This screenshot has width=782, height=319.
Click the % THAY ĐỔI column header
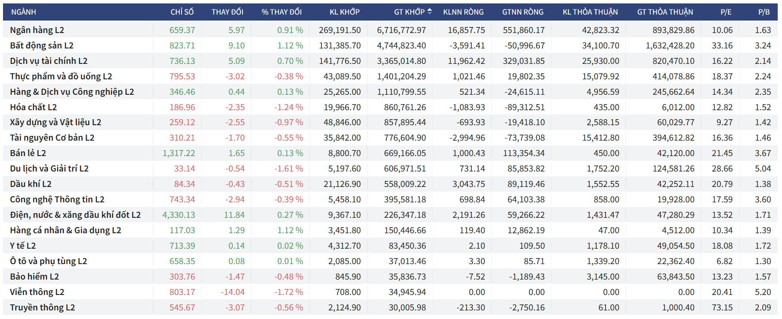pos(282,12)
